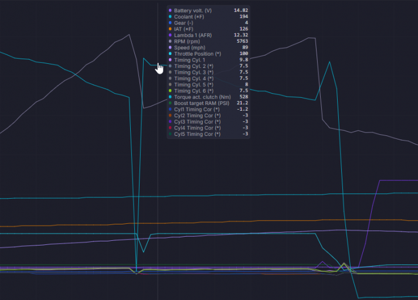
Task: Select the Coolant (*F) legend entry
Action: click(x=208, y=16)
